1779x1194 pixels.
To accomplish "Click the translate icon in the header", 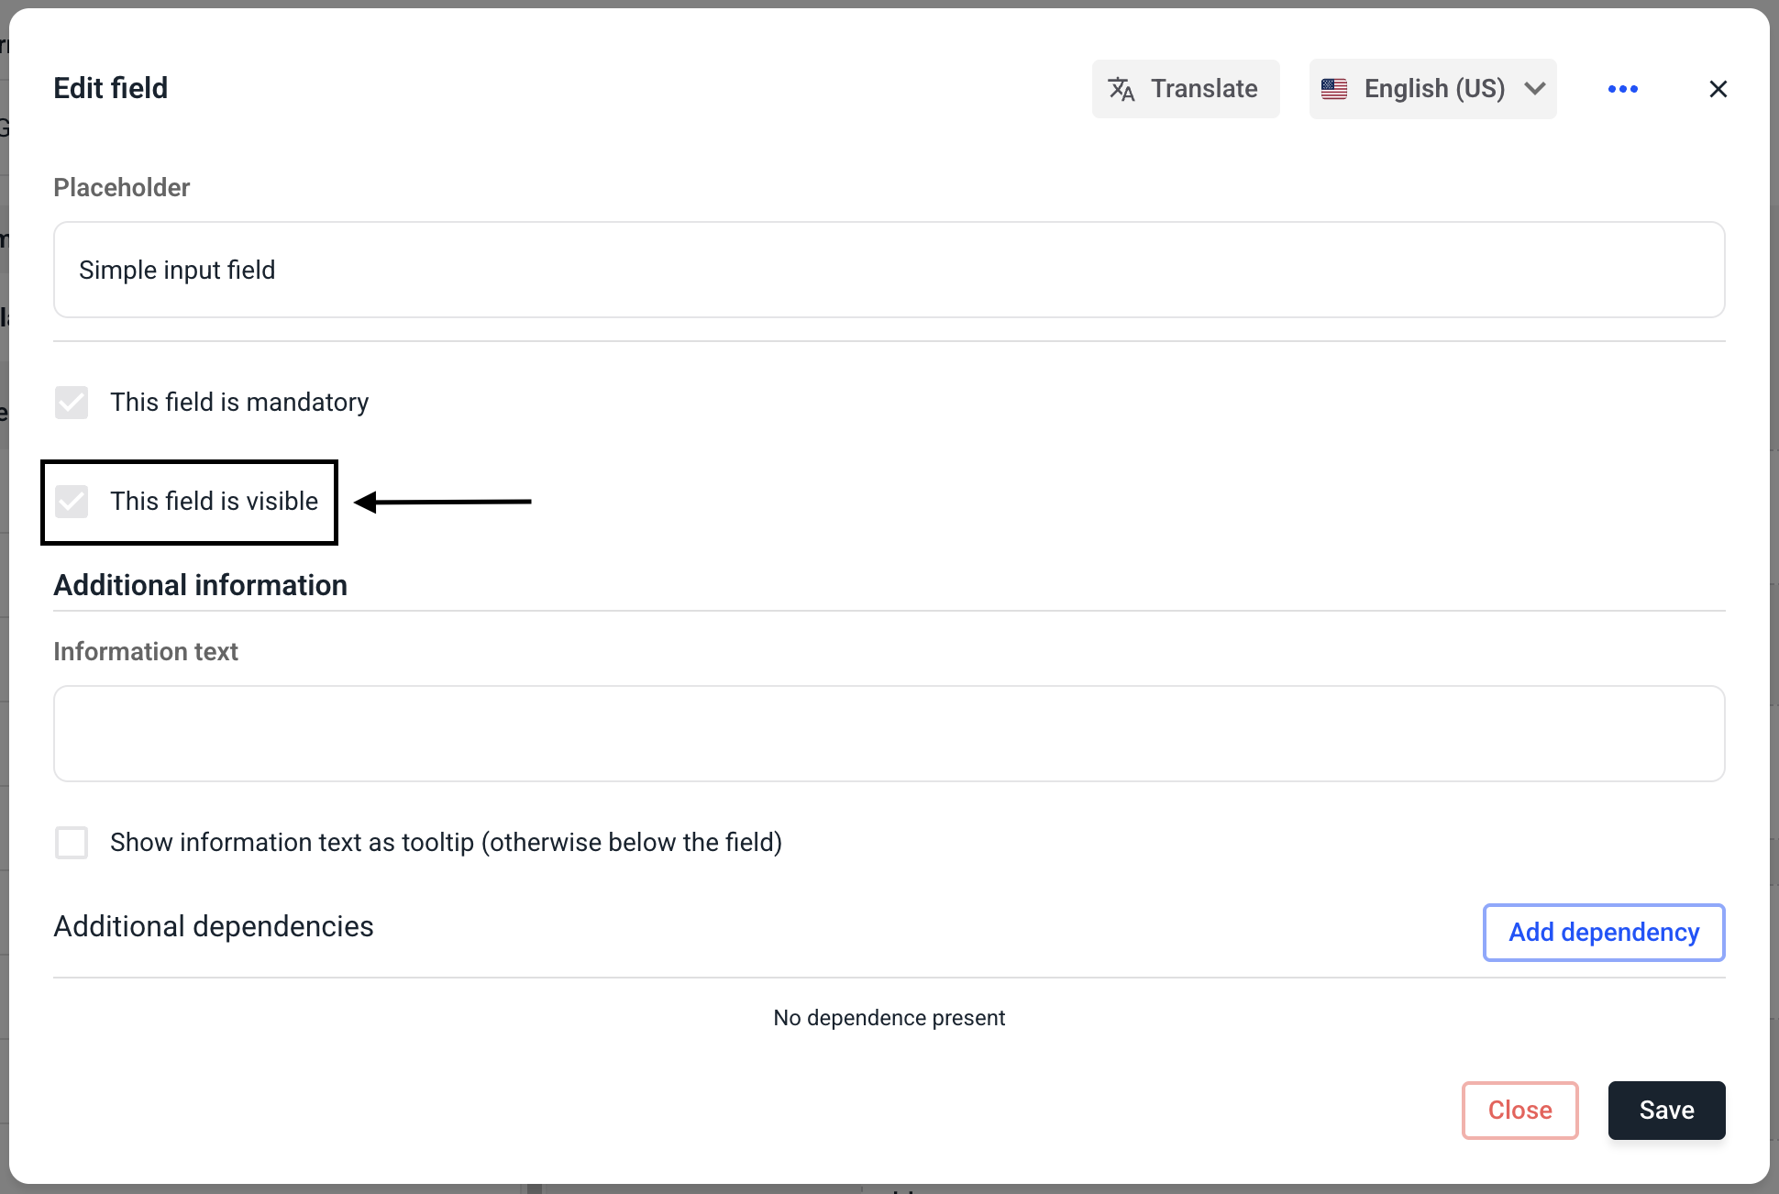I will point(1122,89).
